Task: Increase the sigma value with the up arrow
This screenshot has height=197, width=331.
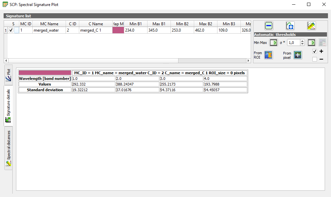Action: (302, 41)
